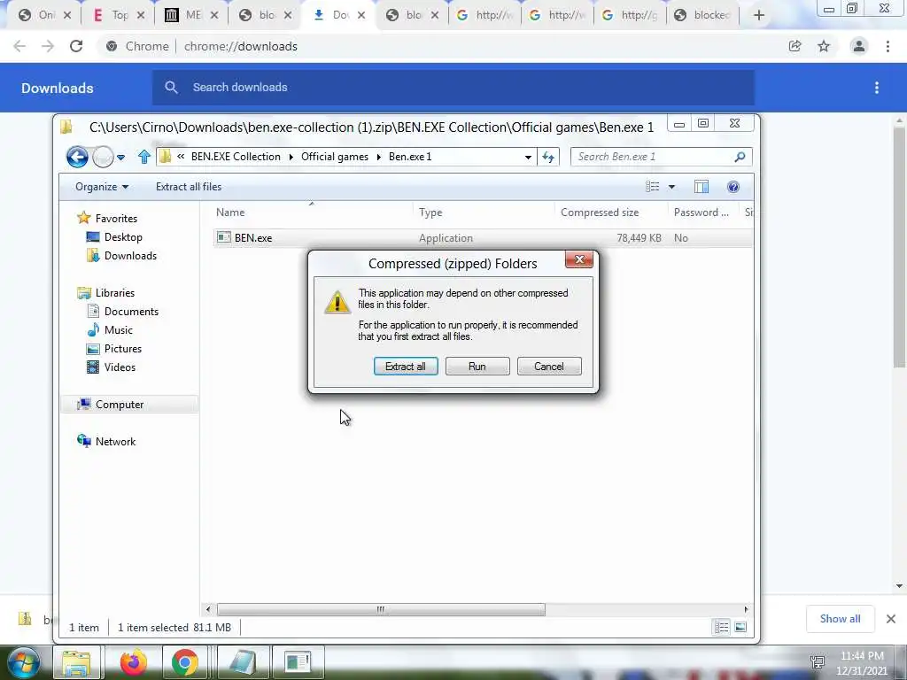
Task: Click the refresh address bar icon
Action: [547, 157]
